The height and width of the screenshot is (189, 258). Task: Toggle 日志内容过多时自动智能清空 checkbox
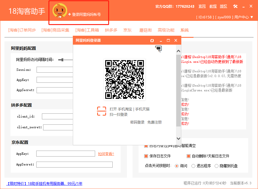[x=146, y=146]
